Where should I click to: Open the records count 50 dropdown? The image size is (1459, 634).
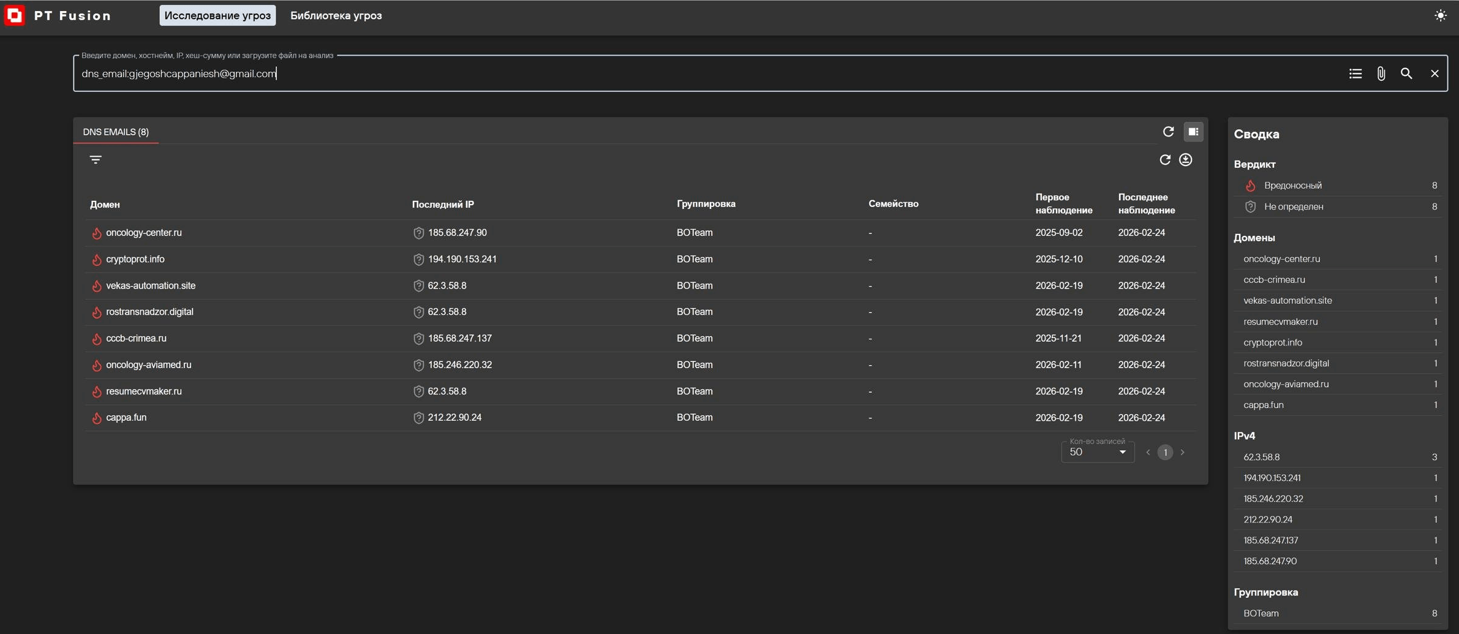(1098, 452)
